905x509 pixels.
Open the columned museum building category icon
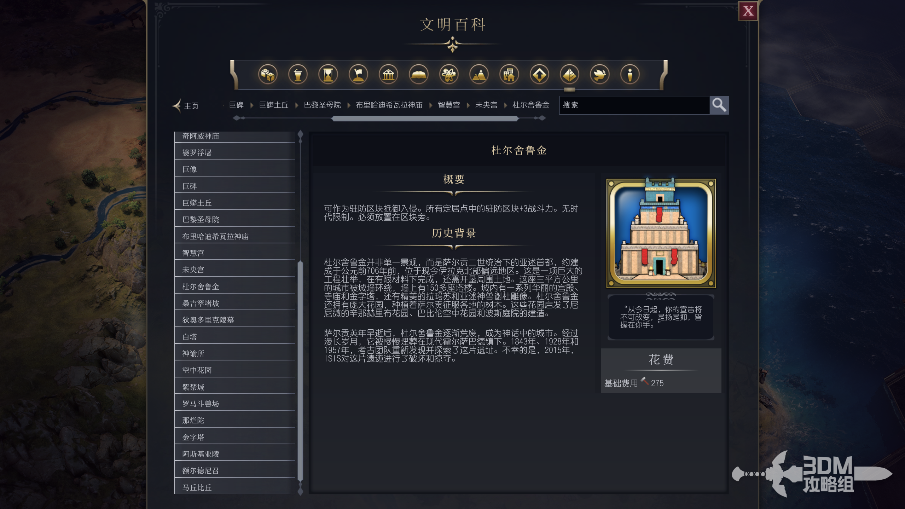click(x=388, y=75)
